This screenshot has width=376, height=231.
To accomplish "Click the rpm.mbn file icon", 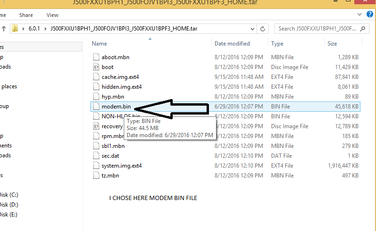I will point(96,136).
